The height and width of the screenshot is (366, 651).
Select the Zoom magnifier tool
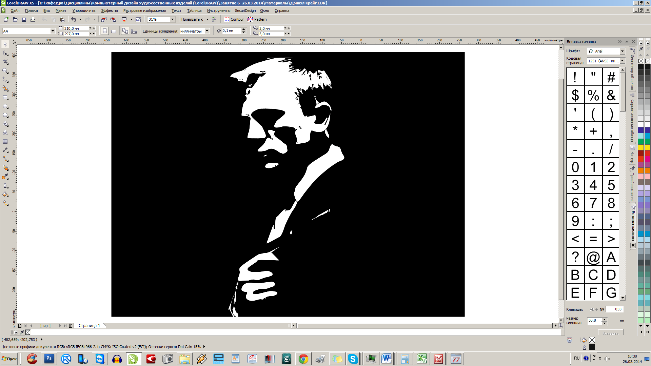pos(5,71)
